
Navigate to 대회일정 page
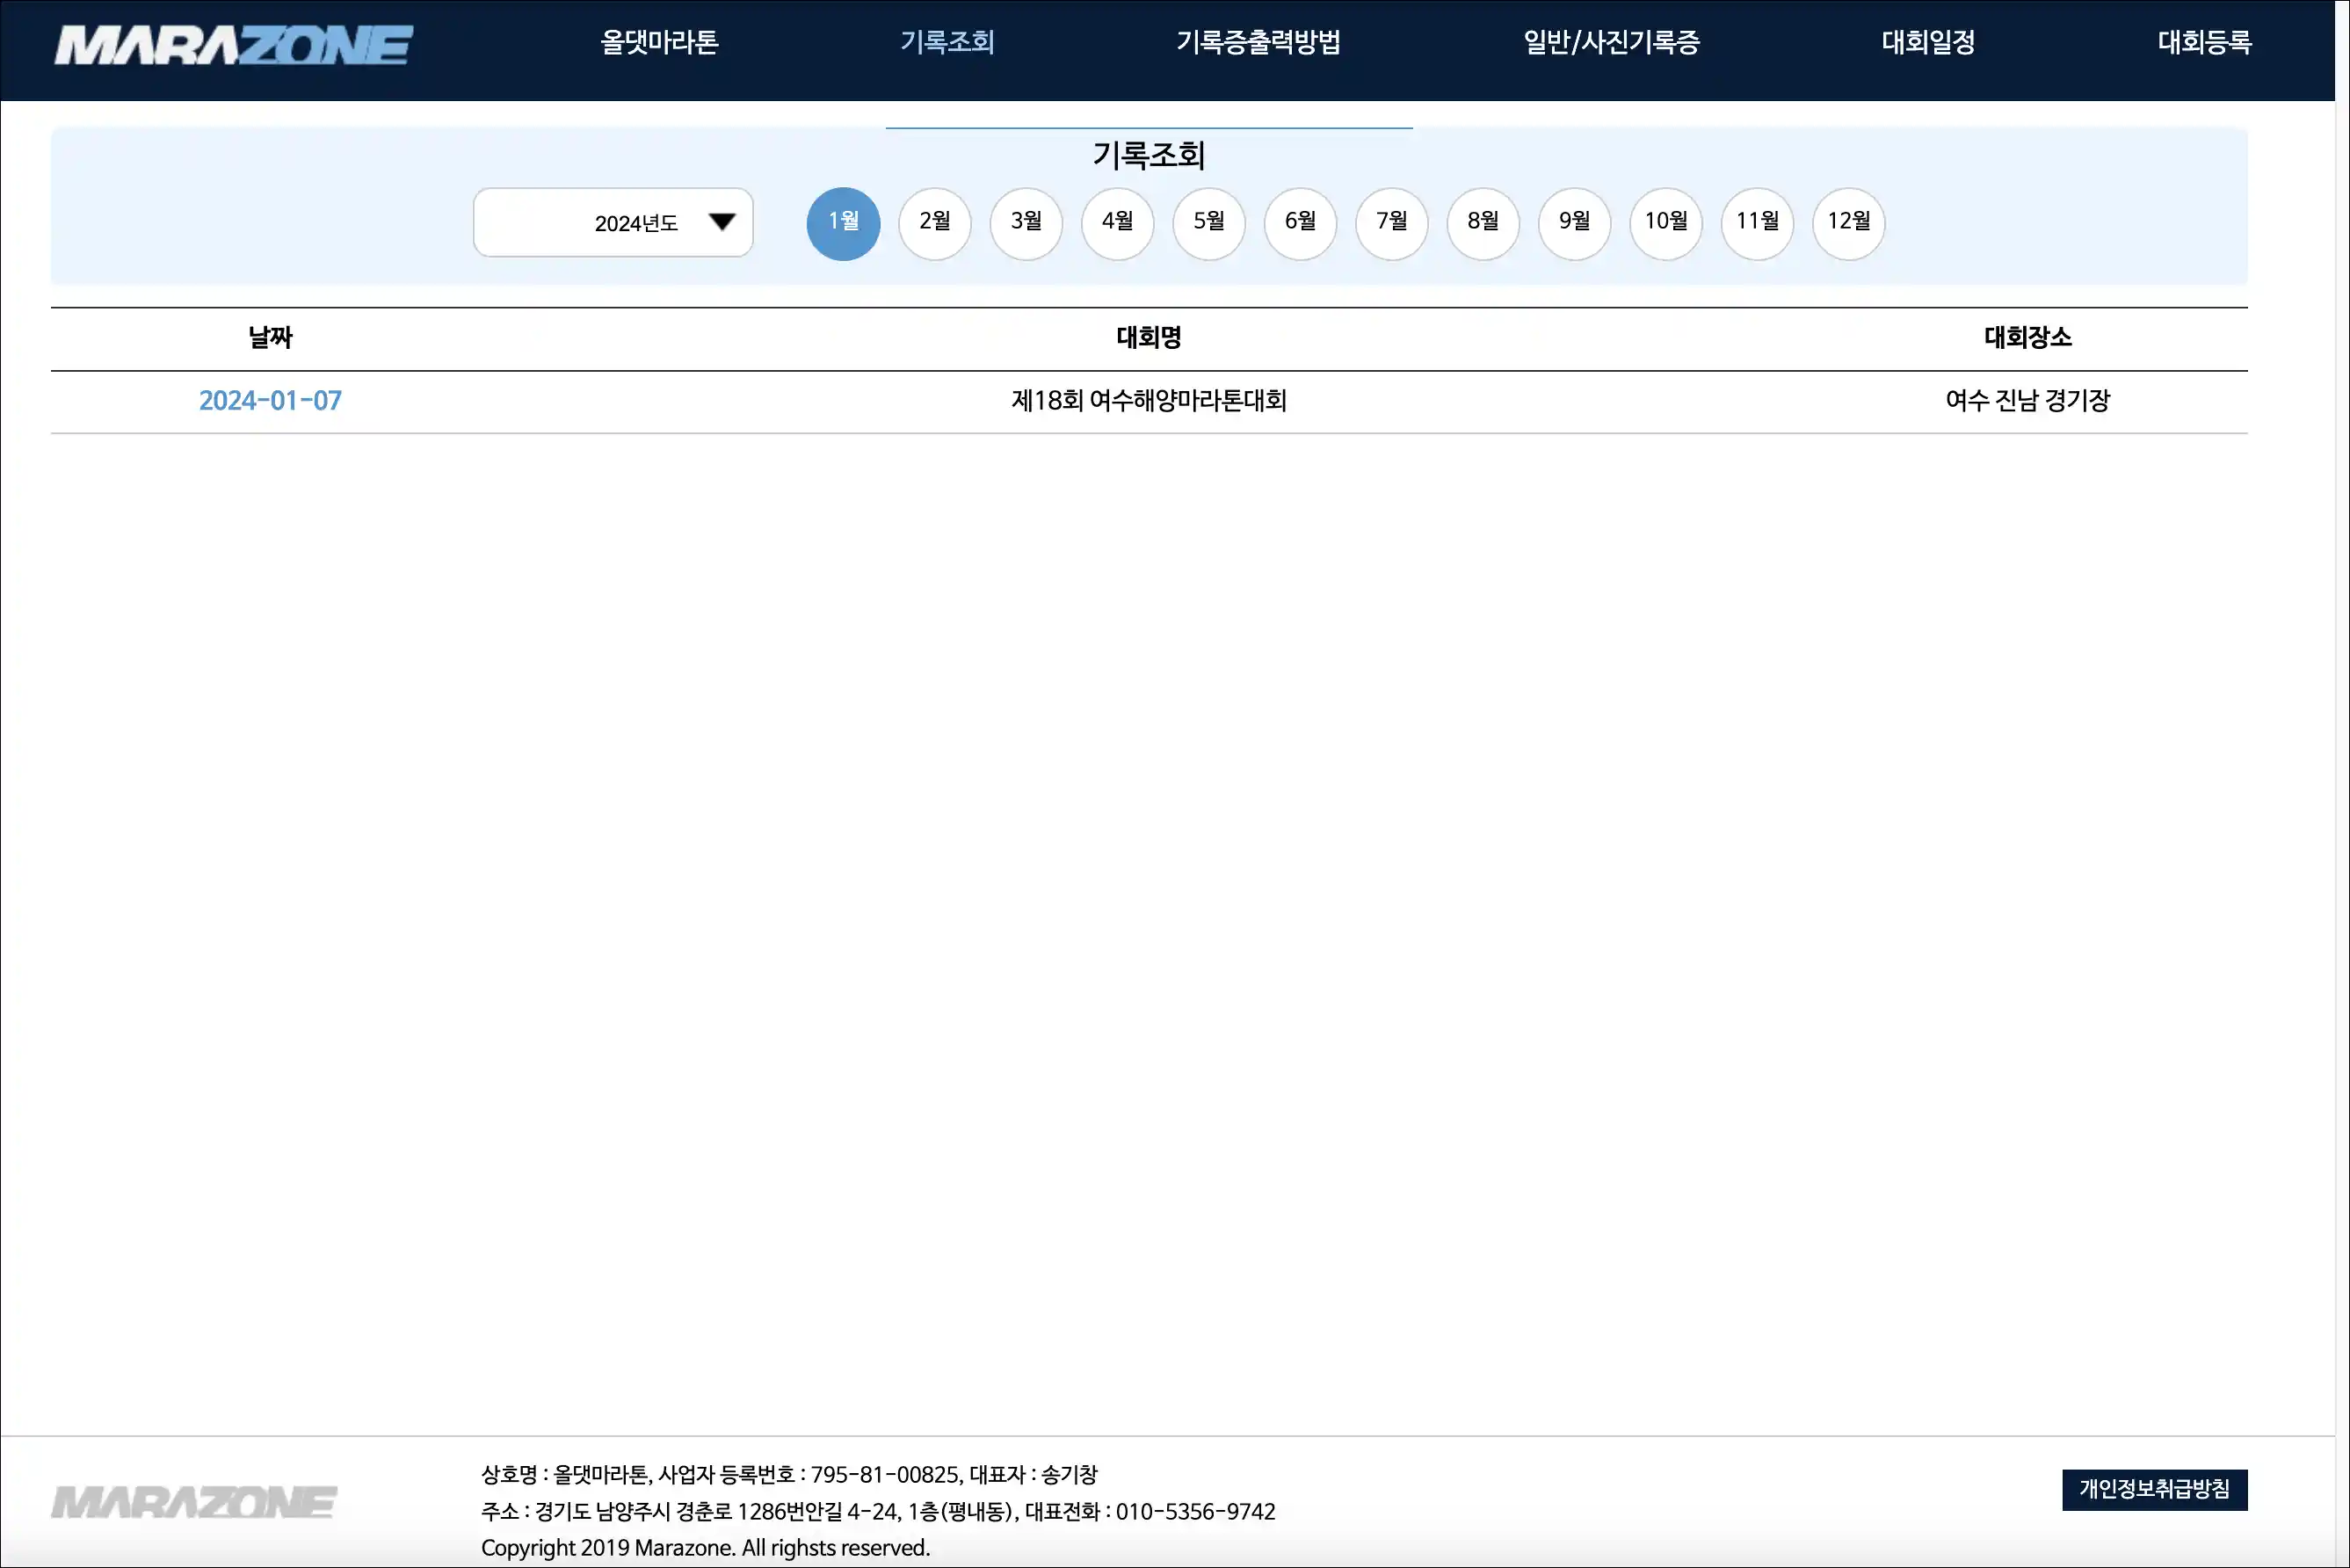(x=1928, y=42)
